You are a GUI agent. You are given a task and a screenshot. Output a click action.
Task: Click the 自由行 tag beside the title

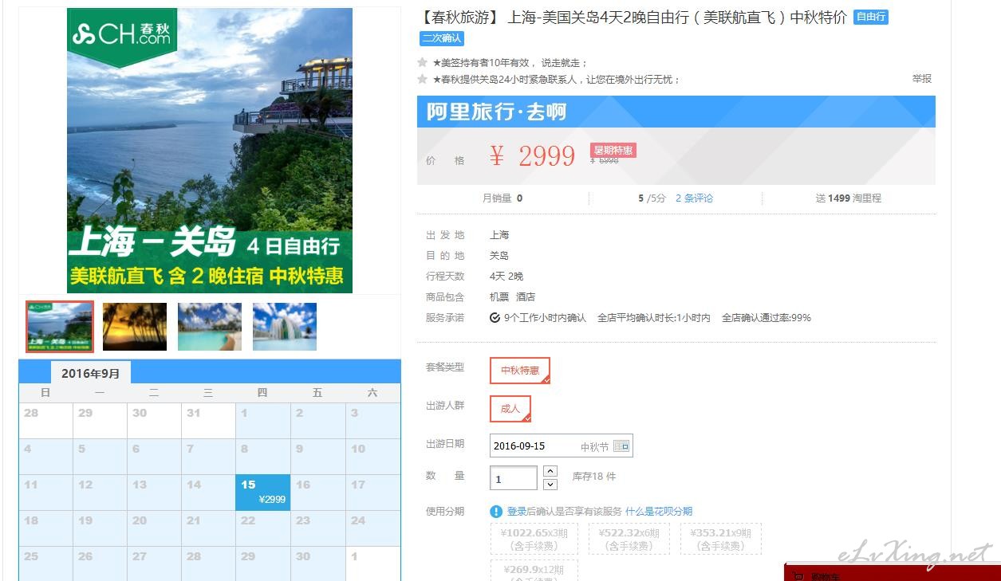tap(871, 17)
